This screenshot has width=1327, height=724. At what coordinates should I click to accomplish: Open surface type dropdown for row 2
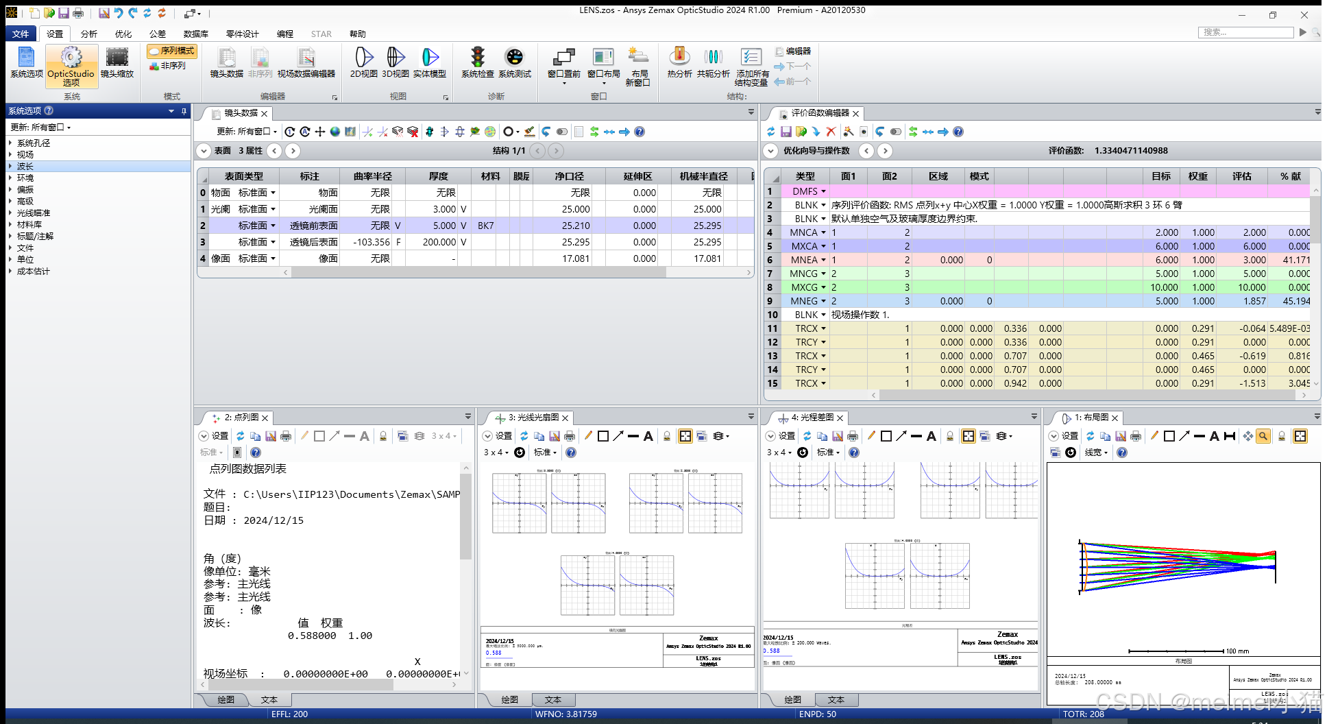[x=273, y=226]
